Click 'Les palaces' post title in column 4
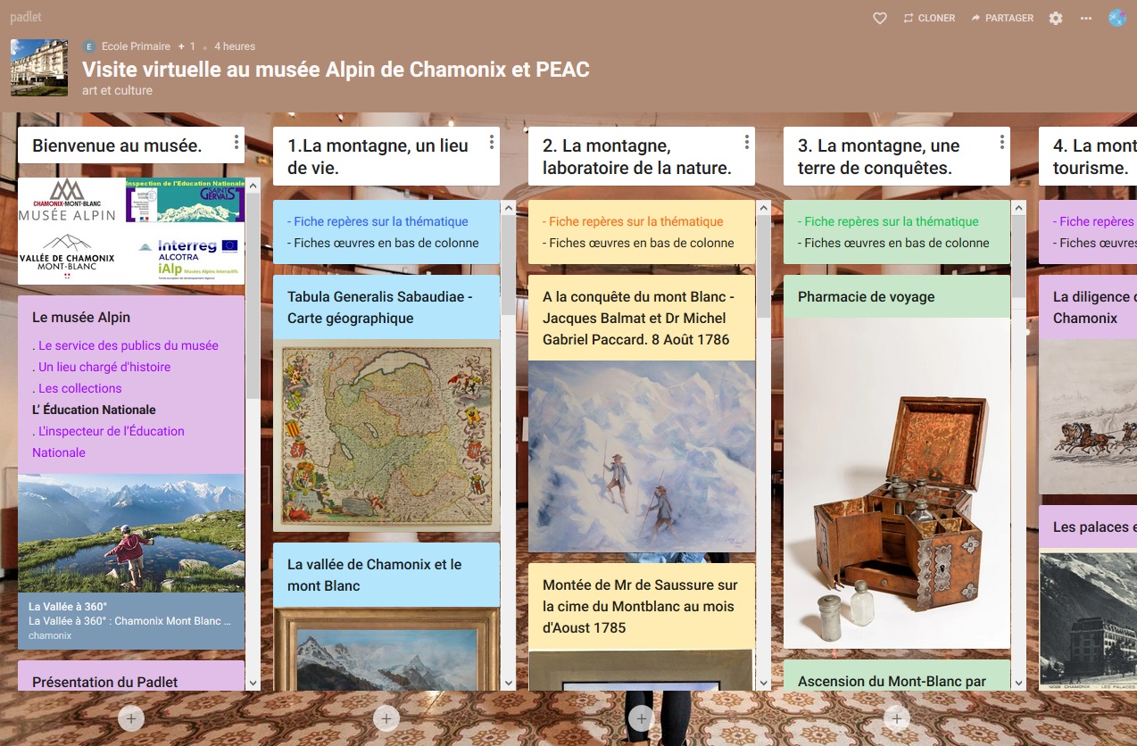 1095,526
